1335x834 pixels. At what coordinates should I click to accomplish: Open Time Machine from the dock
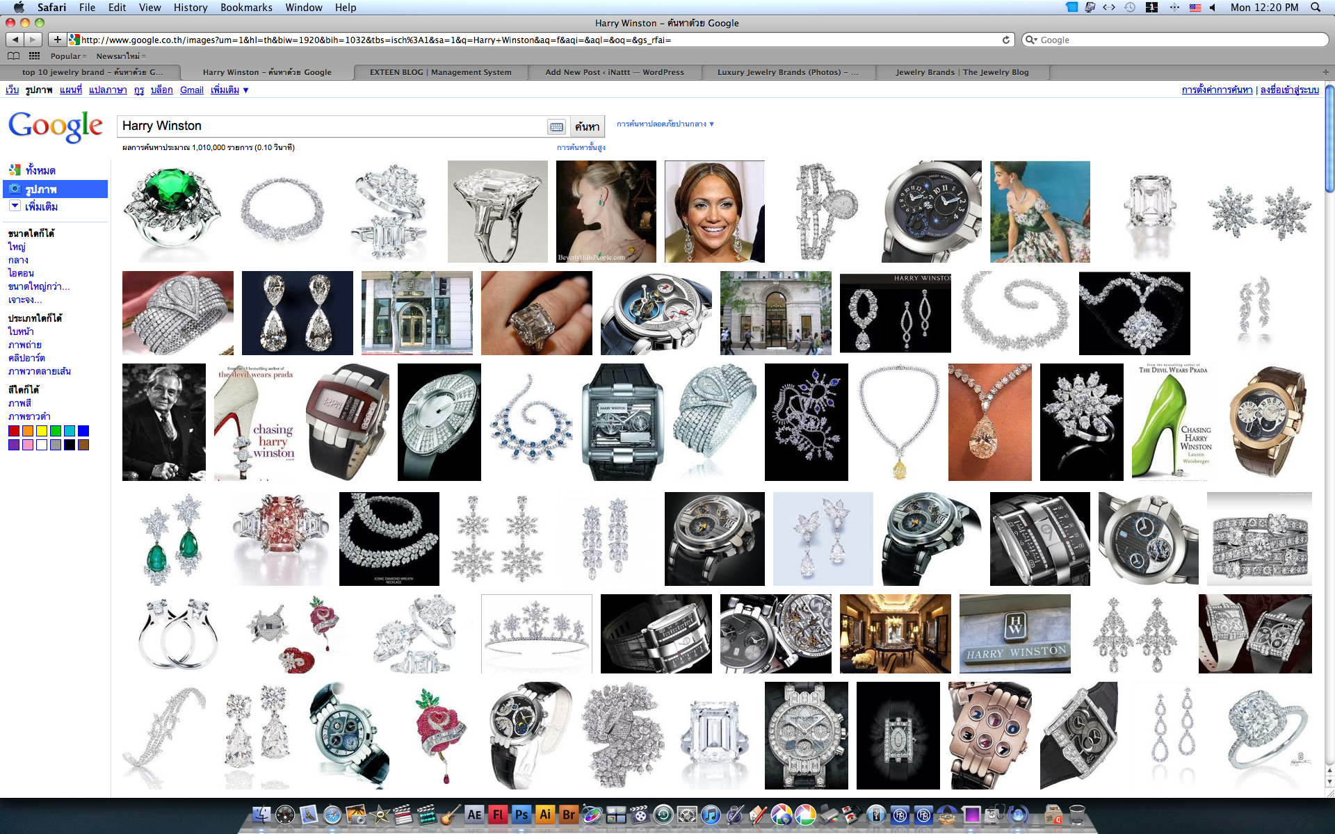tap(663, 815)
